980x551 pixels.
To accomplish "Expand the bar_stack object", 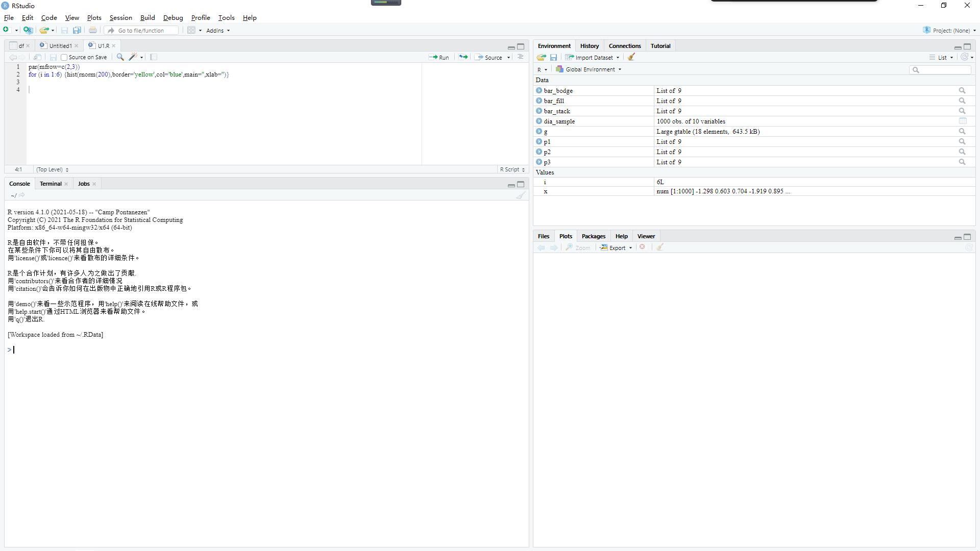I will pos(539,111).
